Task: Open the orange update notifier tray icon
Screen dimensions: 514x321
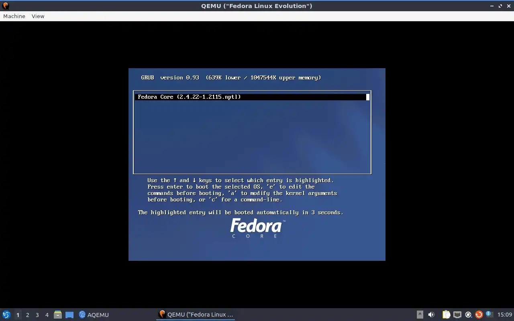Action: 479,315
